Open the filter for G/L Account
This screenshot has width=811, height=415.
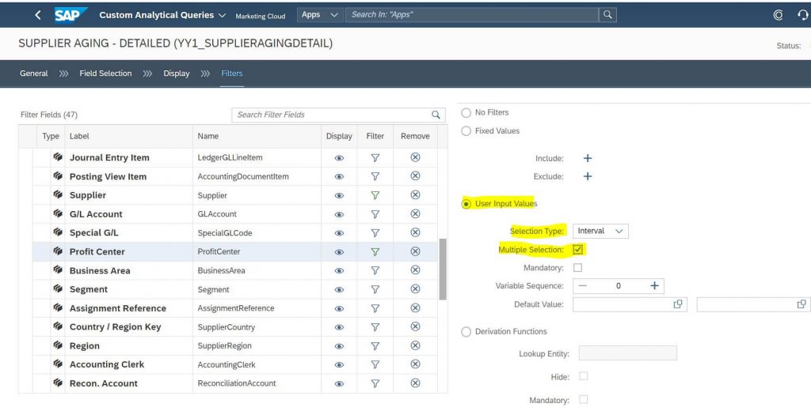pyautogui.click(x=375, y=214)
